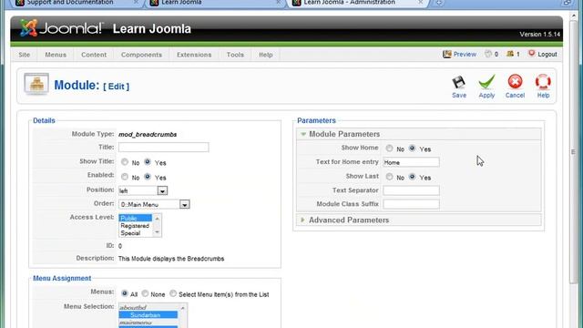This screenshot has height=328, width=583.
Task: Click the Logout link
Action: point(547,55)
